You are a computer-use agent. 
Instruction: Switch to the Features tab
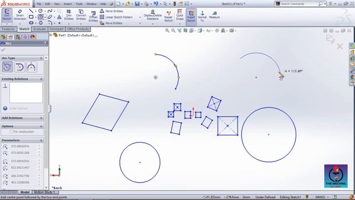pyautogui.click(x=8, y=29)
